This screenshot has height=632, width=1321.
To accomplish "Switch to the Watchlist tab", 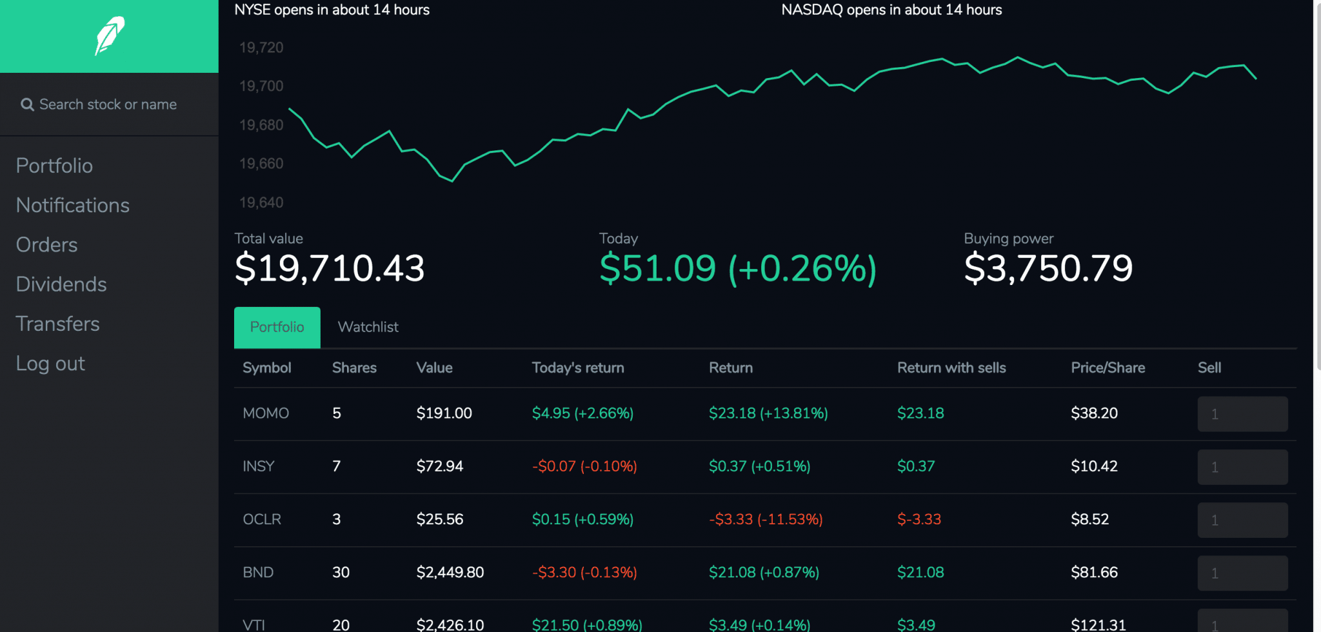I will coord(368,327).
